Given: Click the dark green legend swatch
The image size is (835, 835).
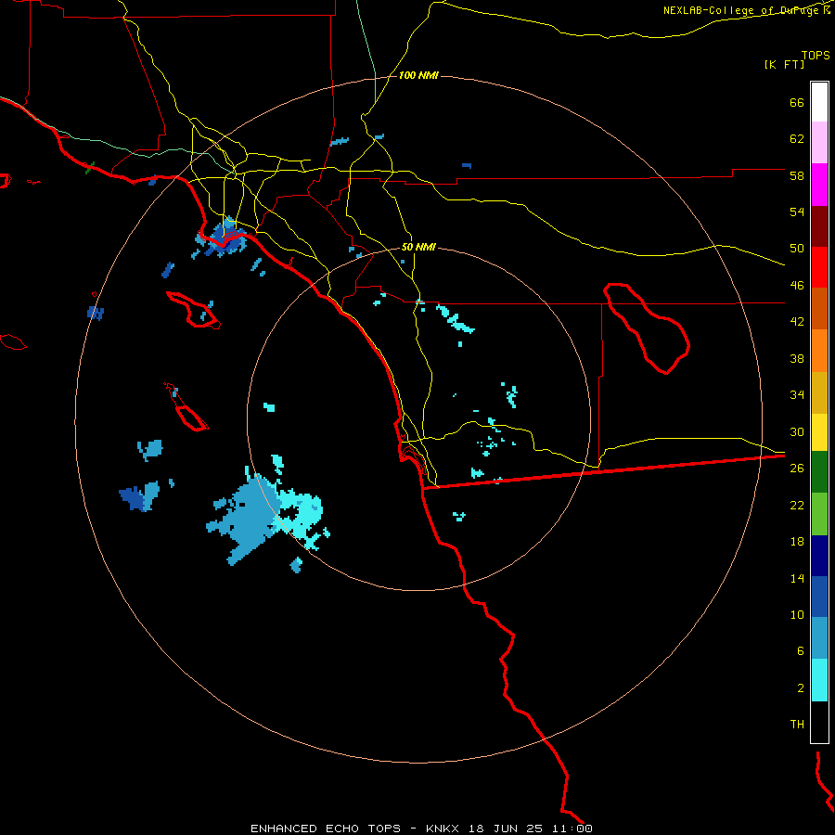Looking at the screenshot, I should tap(819, 472).
